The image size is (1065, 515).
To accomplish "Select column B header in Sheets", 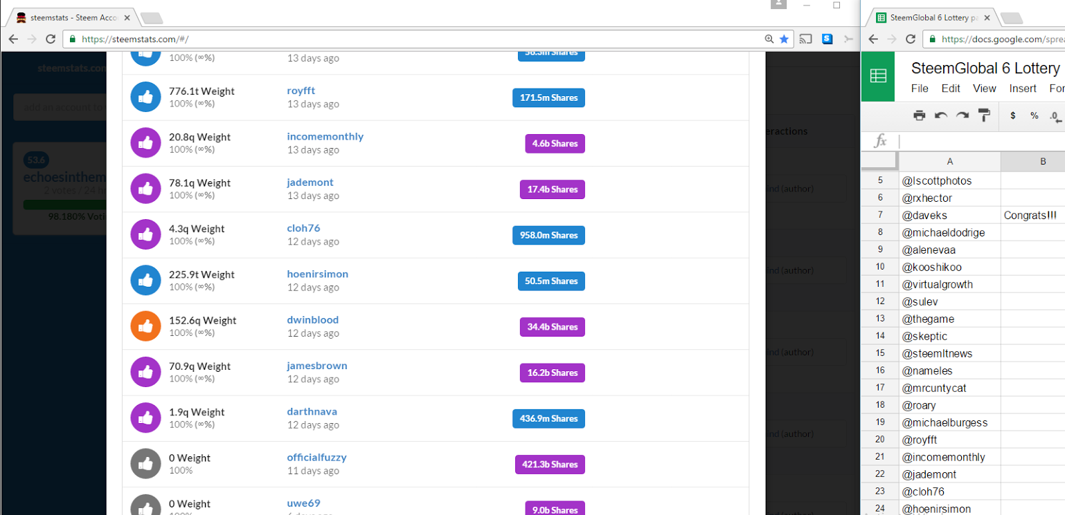I will coord(1033,162).
